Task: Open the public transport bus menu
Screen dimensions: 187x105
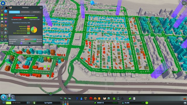Action: [109, 99]
